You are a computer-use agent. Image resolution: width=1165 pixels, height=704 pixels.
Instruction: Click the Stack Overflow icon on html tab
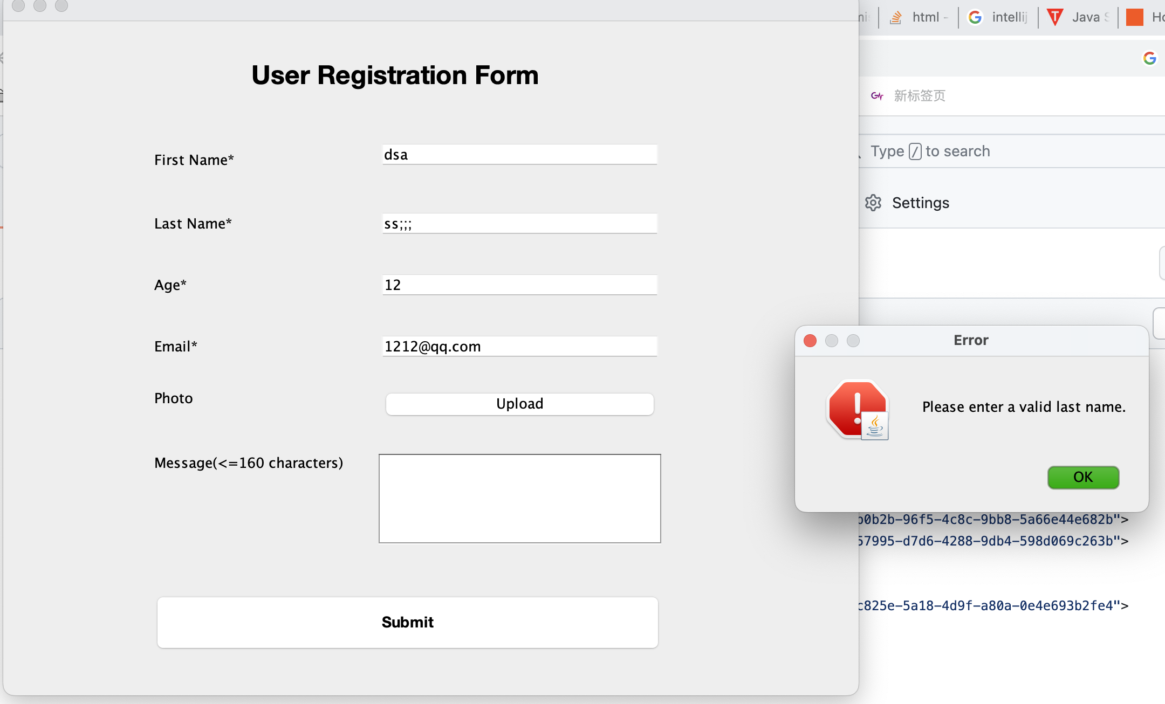pyautogui.click(x=896, y=17)
